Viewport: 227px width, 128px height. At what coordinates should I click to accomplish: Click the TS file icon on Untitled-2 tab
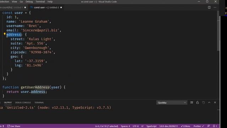pos(31,7)
